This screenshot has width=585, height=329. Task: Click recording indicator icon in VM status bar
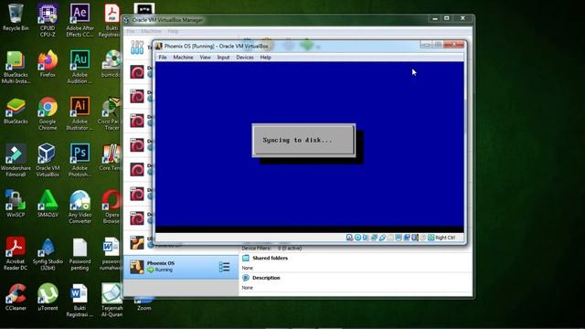click(407, 238)
